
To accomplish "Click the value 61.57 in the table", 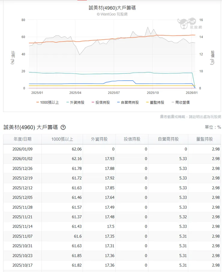I will (x=77, y=207).
